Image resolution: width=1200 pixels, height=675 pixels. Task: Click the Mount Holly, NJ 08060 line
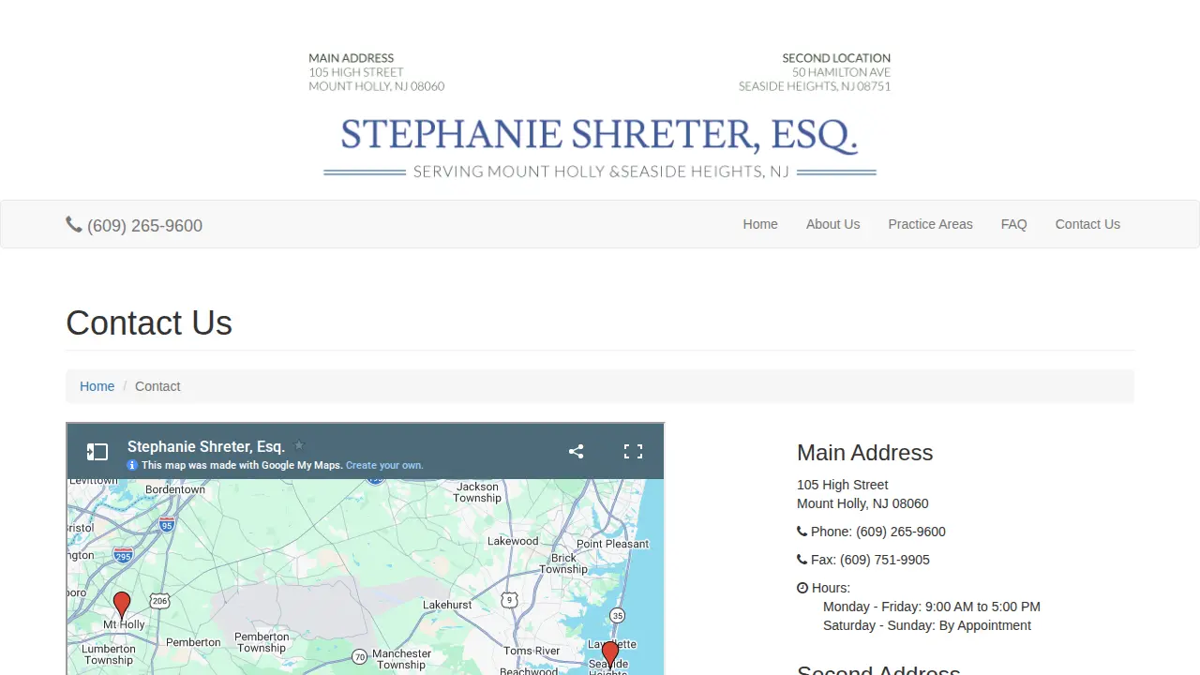862,503
